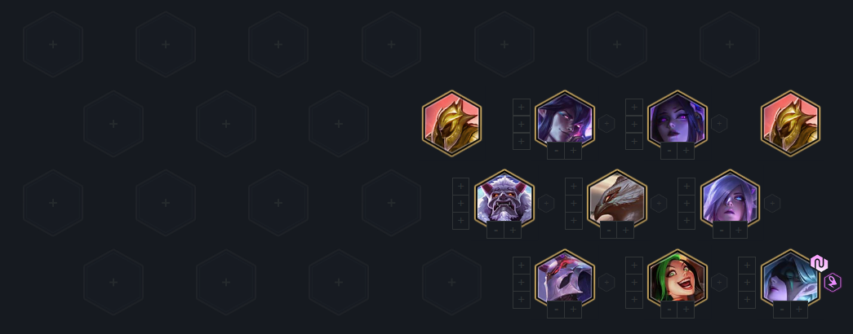Select the white horned yeti champion portrait
The width and height of the screenshot is (853, 334).
click(x=504, y=200)
